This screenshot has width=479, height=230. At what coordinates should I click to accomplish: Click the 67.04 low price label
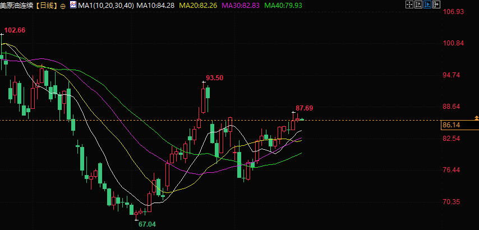click(x=148, y=224)
